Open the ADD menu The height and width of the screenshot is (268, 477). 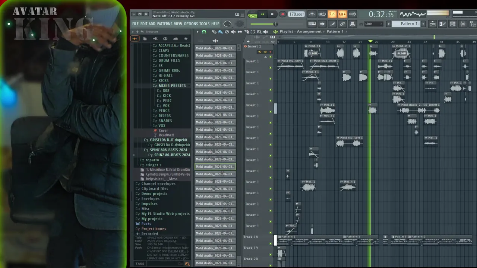(x=152, y=24)
